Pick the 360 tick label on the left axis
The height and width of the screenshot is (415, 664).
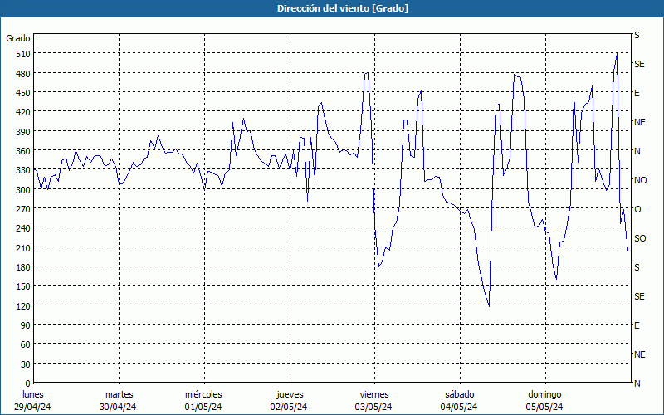(x=23, y=151)
